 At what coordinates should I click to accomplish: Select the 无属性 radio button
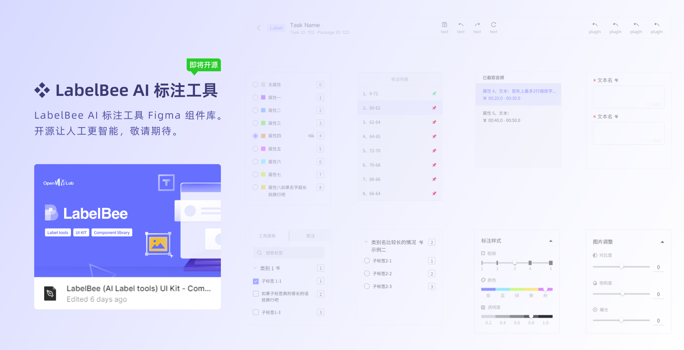255,84
